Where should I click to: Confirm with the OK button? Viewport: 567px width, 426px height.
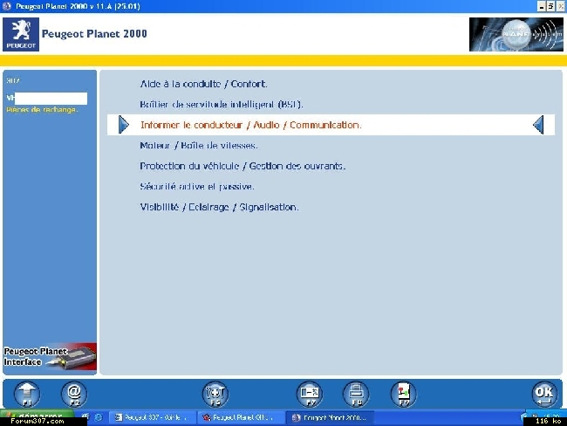(x=544, y=395)
